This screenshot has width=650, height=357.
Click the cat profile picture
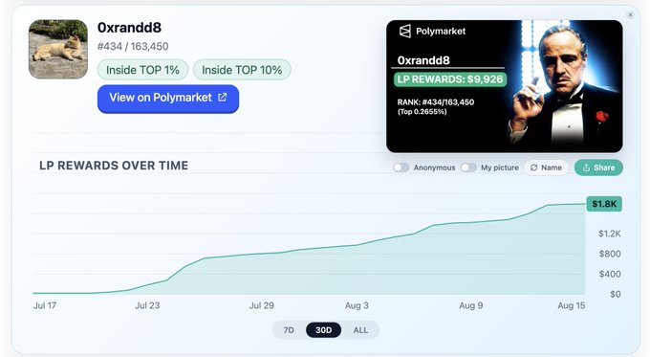coord(58,49)
